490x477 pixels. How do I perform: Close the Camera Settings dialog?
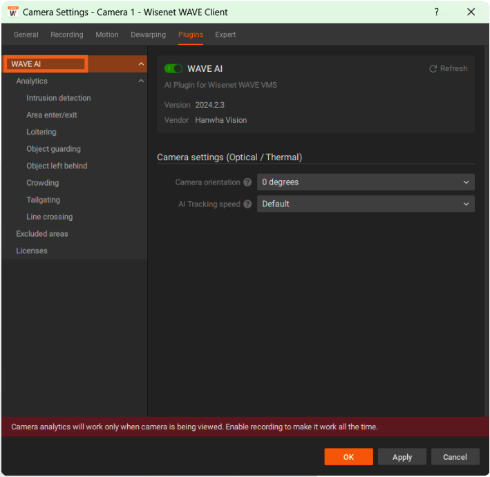(x=471, y=12)
